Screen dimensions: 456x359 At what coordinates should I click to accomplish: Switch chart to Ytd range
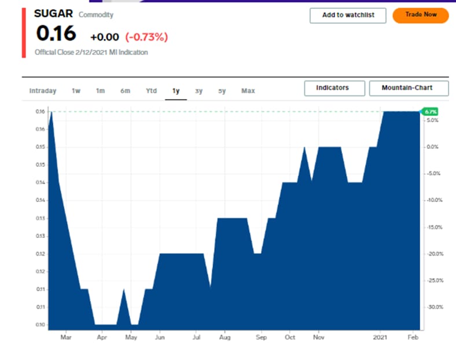coord(151,90)
